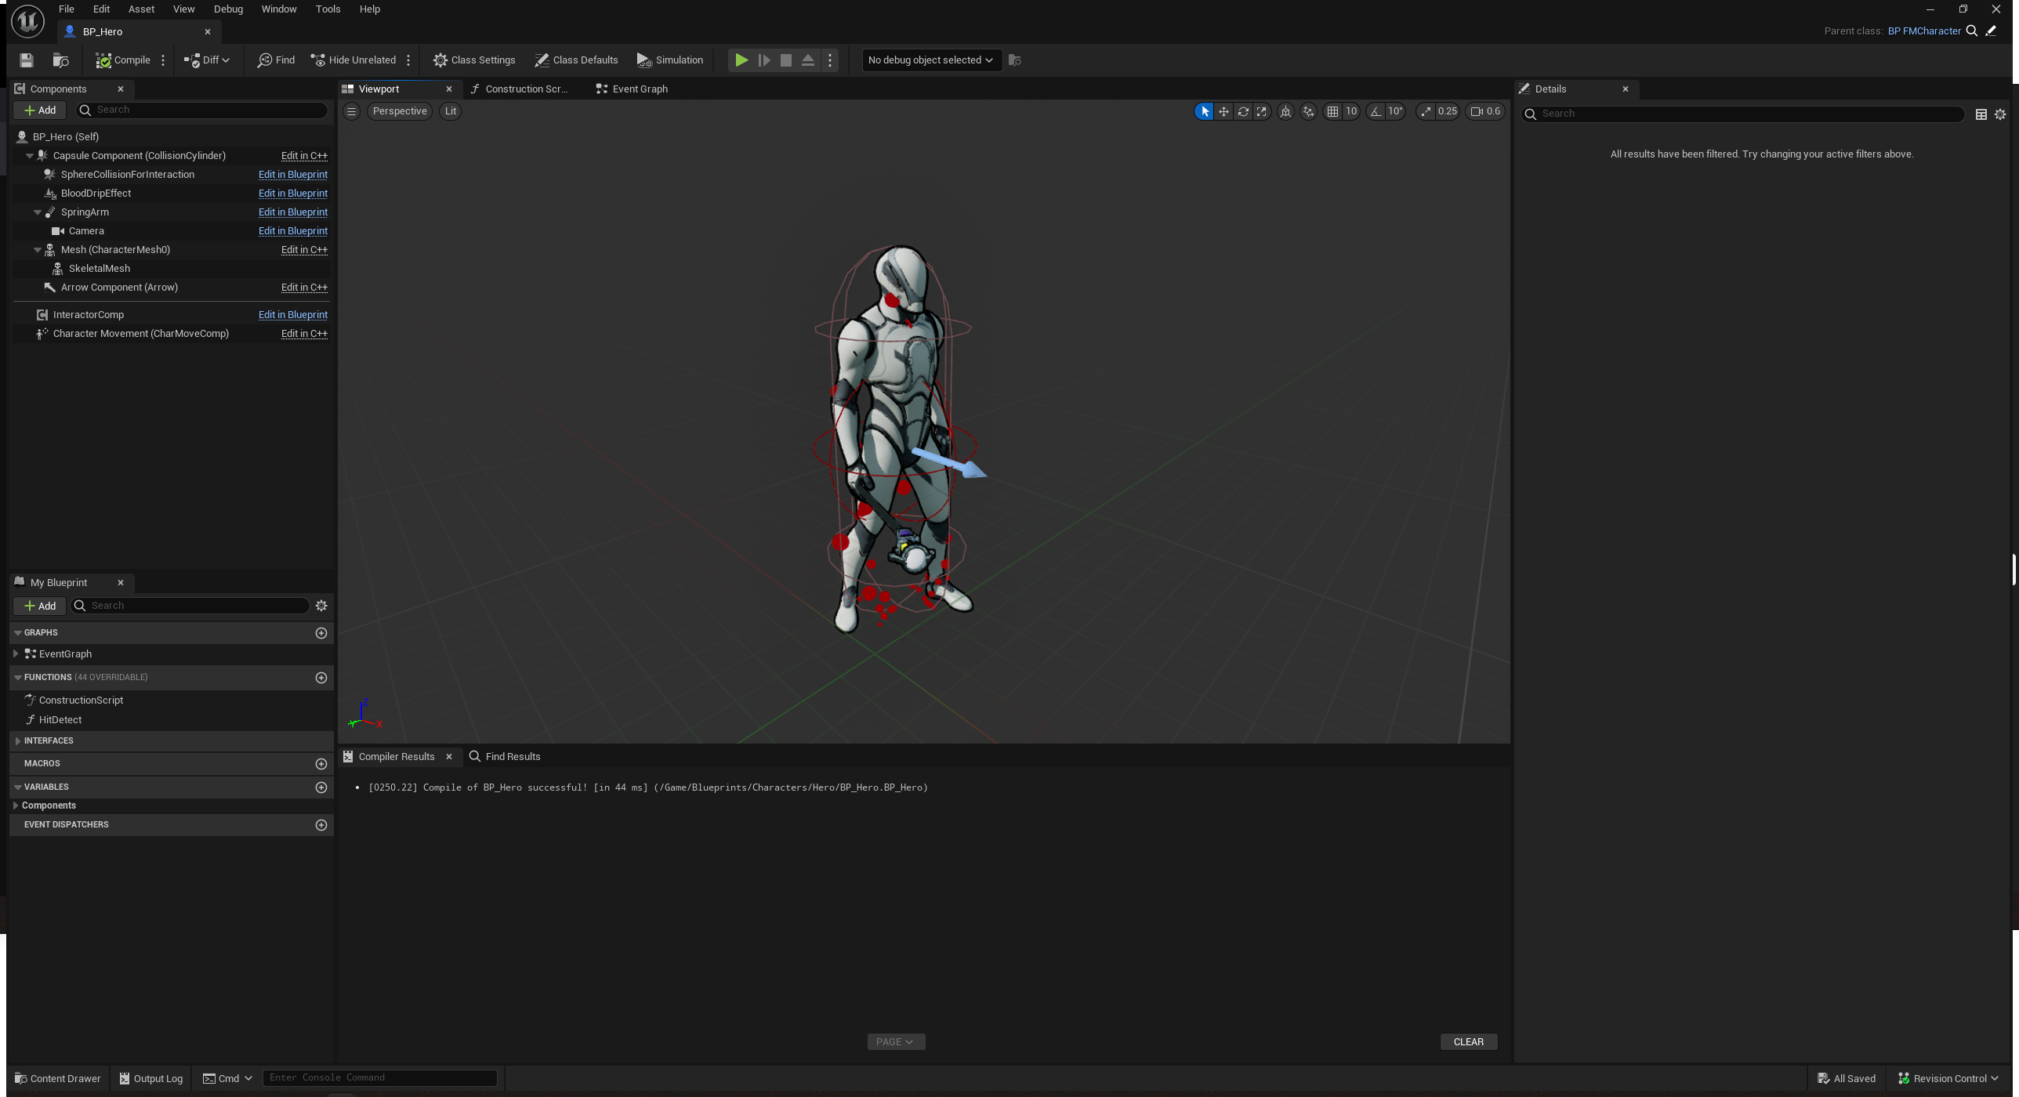
Task: Select the translate move tool
Action: (1223, 111)
